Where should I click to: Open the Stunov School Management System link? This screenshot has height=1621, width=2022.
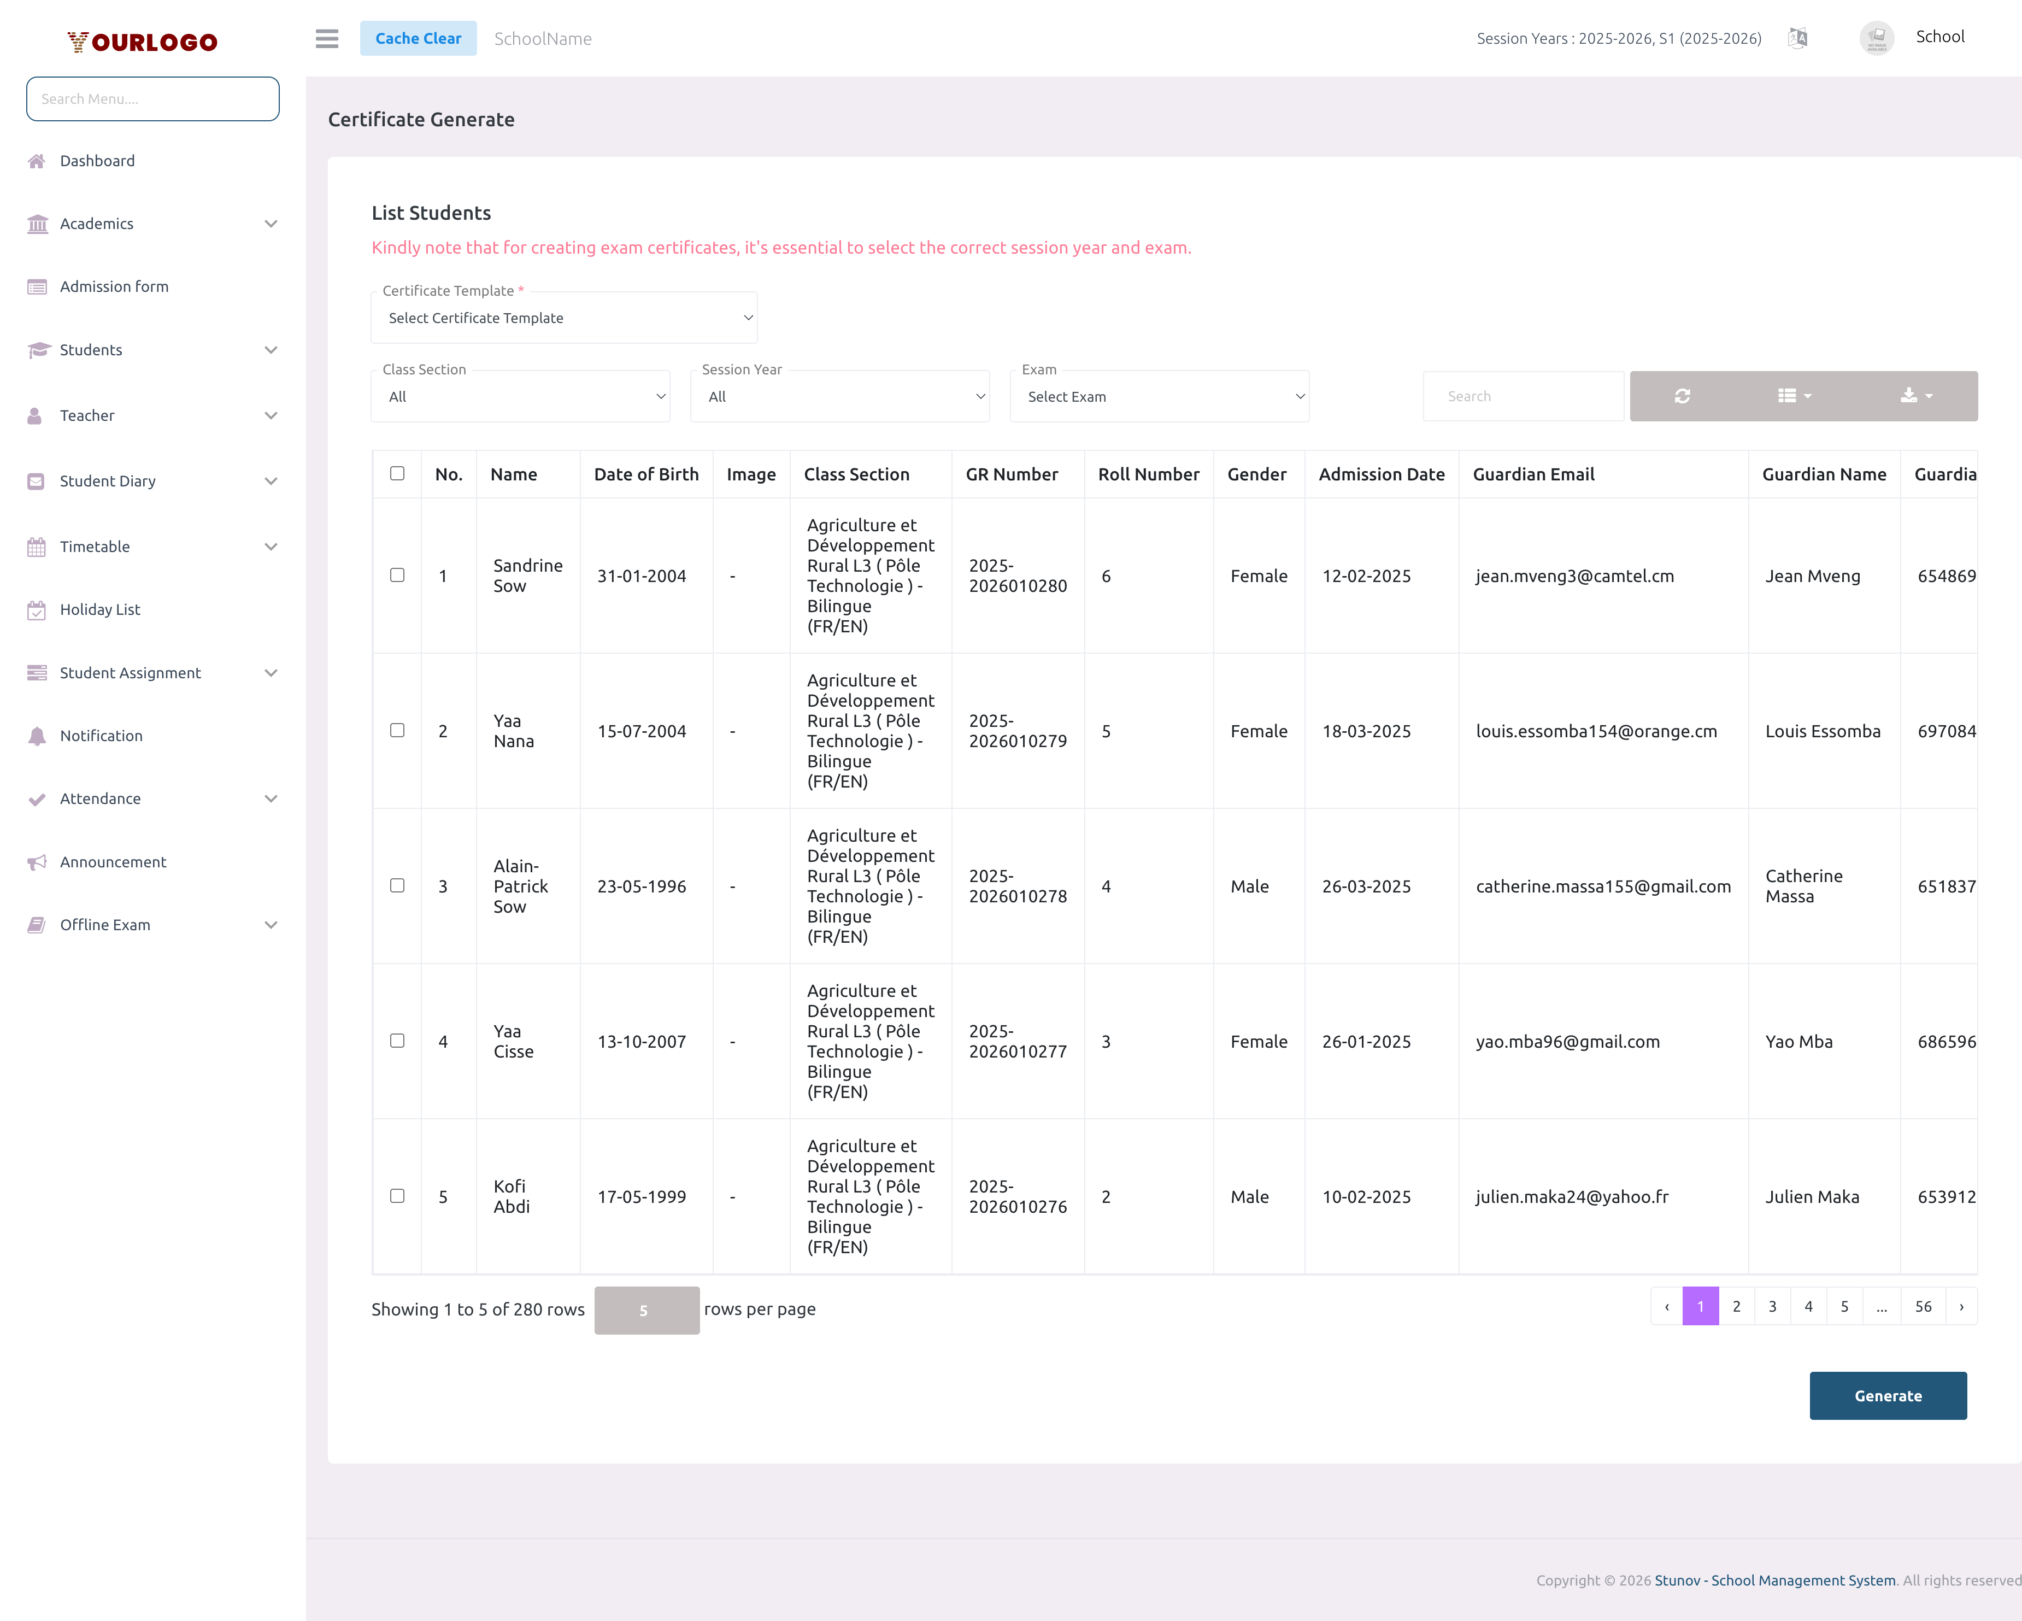pyautogui.click(x=1776, y=1579)
